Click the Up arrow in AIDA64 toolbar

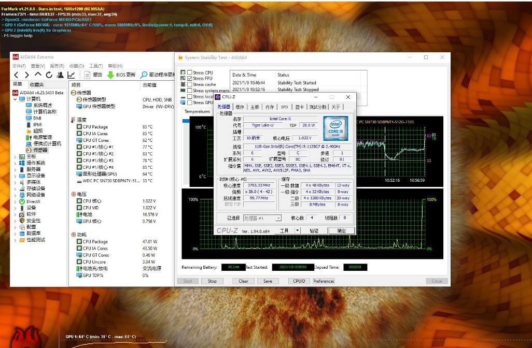click(38, 75)
